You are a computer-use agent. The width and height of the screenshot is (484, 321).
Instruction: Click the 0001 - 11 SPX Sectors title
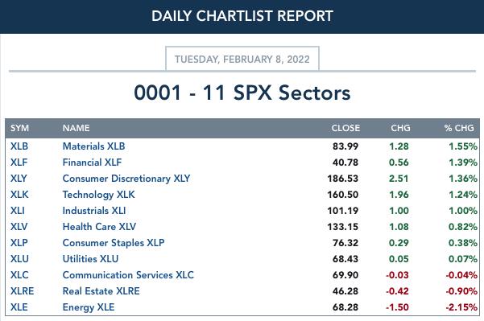[x=242, y=93]
